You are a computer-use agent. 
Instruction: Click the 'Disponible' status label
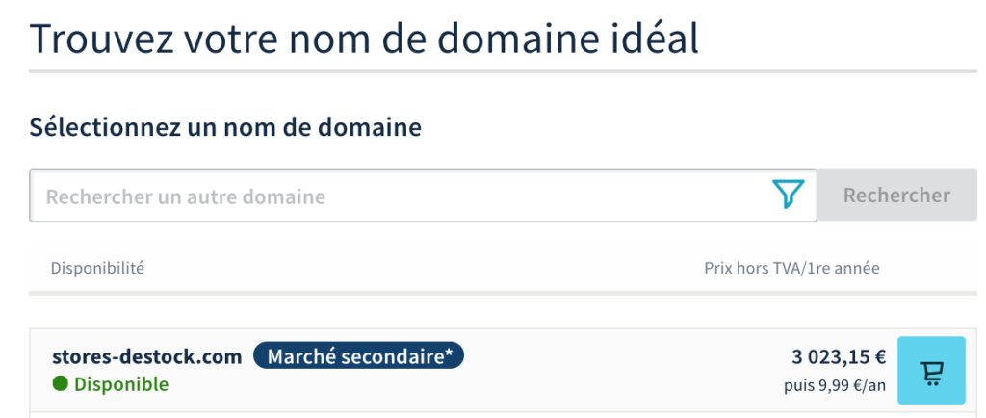click(x=120, y=384)
